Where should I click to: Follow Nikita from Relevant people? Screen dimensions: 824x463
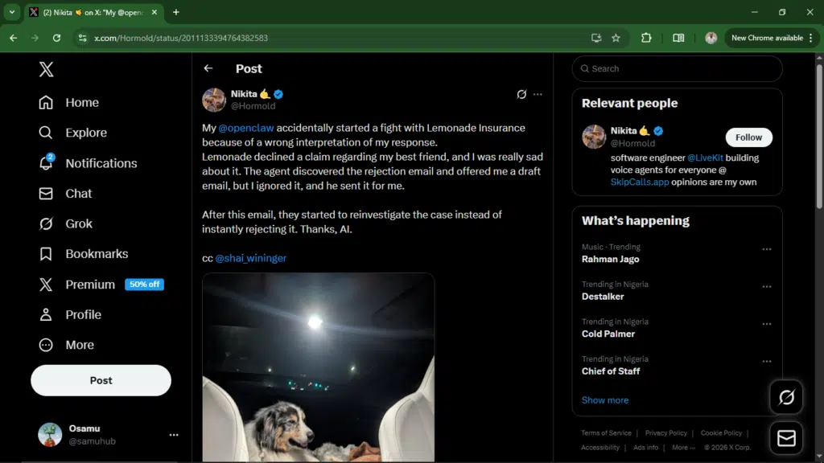(x=748, y=137)
